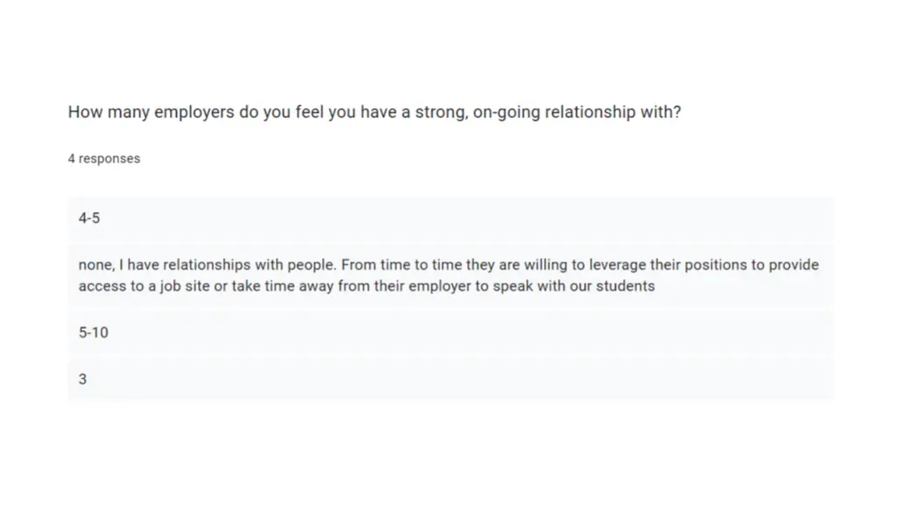Open the '4-5' response row
906x509 pixels.
(x=450, y=218)
